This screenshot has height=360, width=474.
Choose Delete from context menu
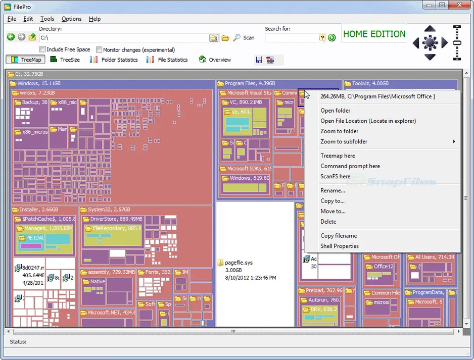[328, 221]
